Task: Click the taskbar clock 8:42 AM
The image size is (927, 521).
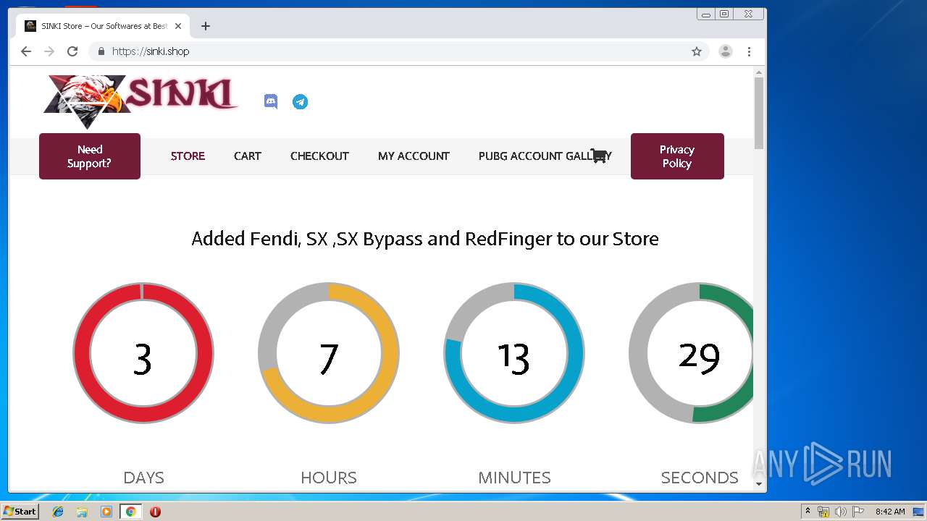Action: coord(890,512)
